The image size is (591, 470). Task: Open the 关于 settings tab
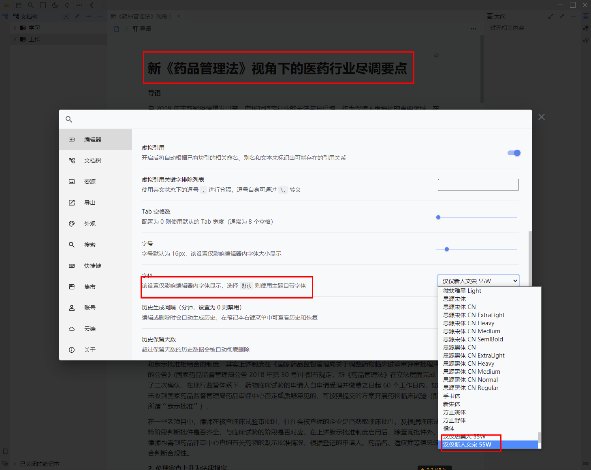point(96,350)
